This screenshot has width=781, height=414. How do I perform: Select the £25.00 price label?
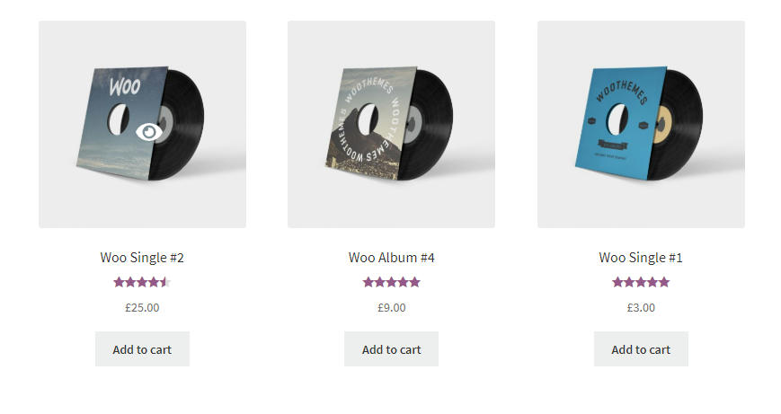pyautogui.click(x=142, y=307)
